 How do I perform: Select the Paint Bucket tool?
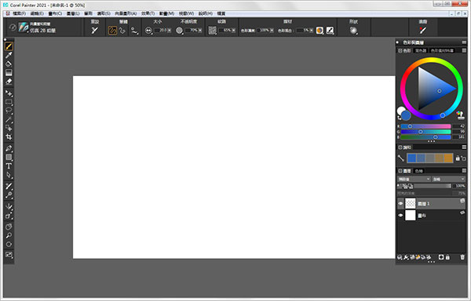pos(9,63)
